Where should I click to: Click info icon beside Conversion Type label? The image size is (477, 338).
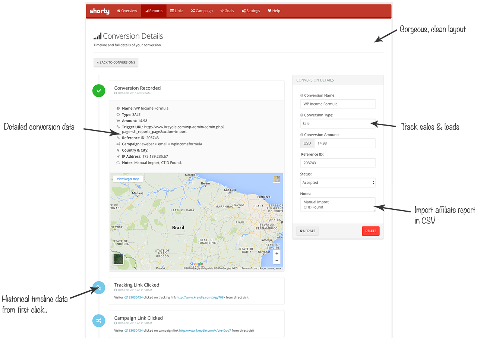302,115
